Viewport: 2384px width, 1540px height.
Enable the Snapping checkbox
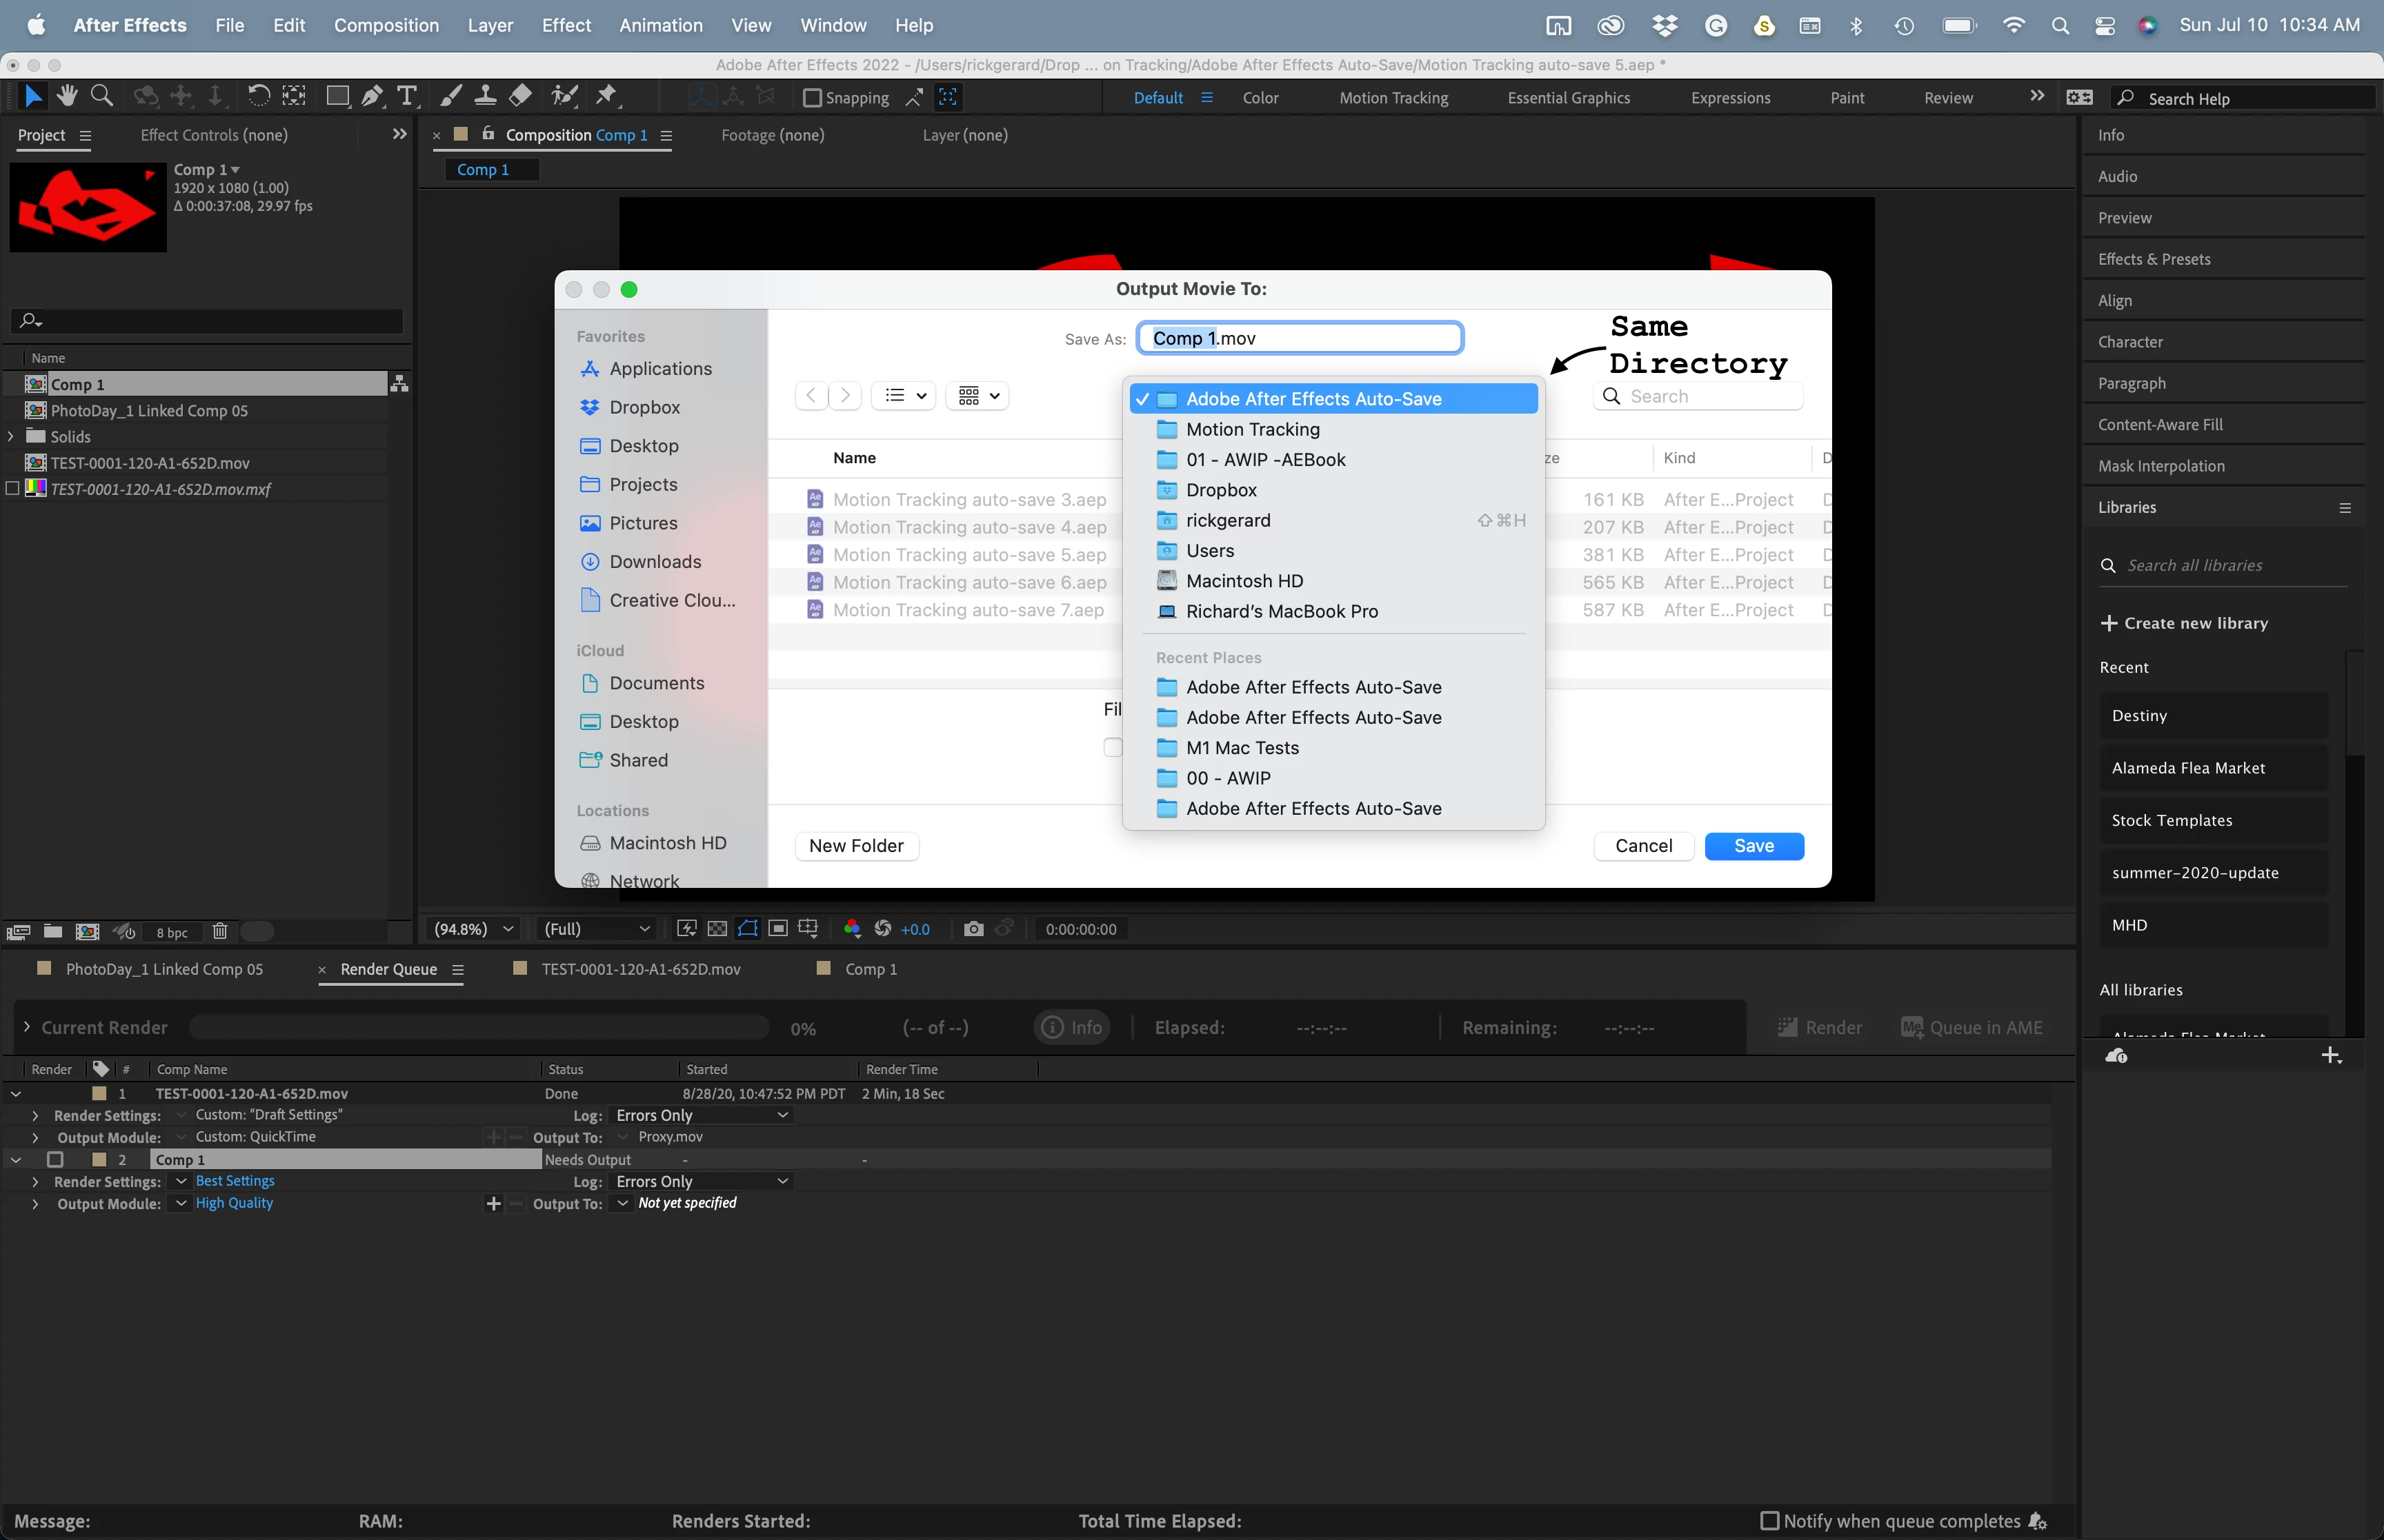point(813,98)
